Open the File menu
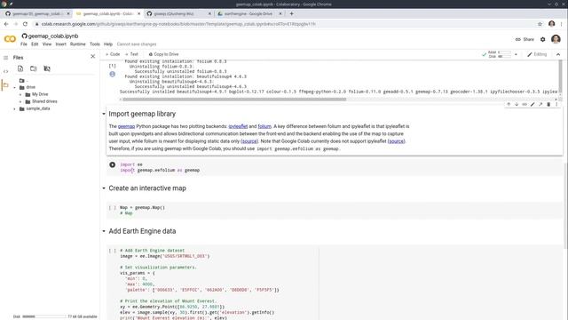Image resolution: width=568 pixels, height=320 pixels. click(24, 44)
